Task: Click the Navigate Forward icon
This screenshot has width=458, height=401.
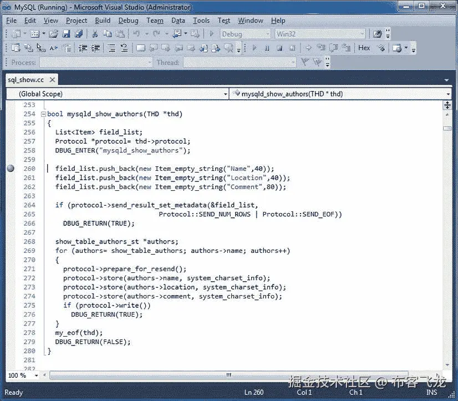Action: [195, 34]
